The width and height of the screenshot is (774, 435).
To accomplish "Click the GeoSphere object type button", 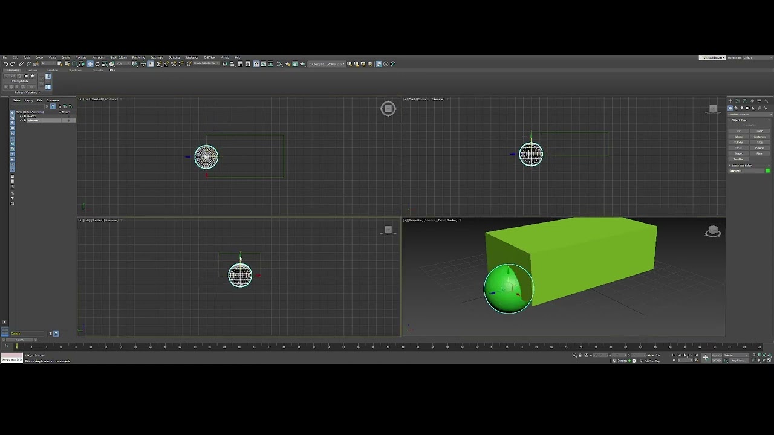I will (760, 137).
